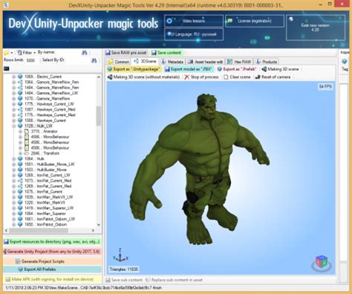Click the colored orientation cube in viewport
The height and width of the screenshot is (294, 352).
tap(322, 263)
